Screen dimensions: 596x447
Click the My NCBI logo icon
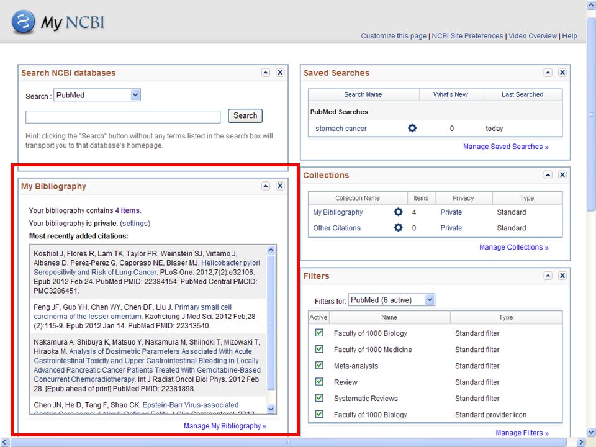(x=23, y=21)
